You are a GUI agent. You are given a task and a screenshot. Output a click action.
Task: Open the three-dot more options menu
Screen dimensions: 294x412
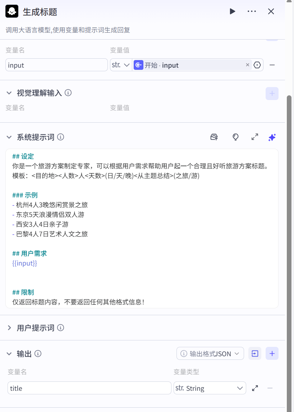point(252,12)
